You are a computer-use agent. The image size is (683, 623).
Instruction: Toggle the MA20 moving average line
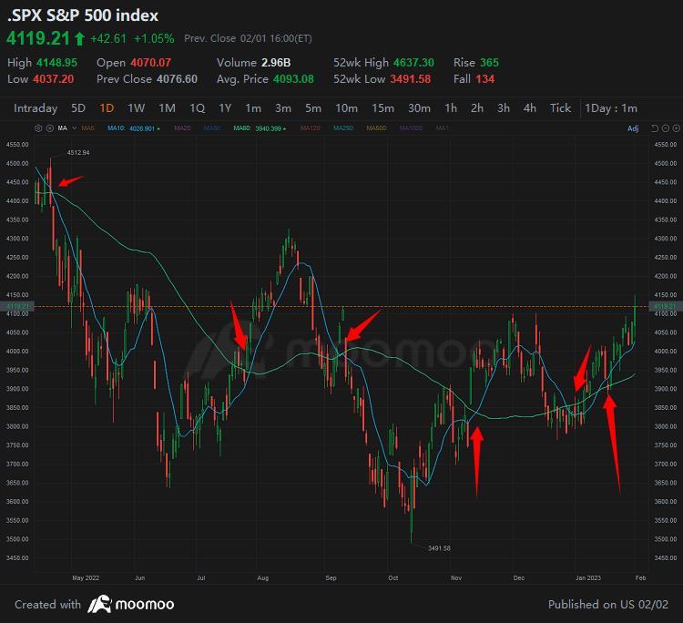pos(178,128)
